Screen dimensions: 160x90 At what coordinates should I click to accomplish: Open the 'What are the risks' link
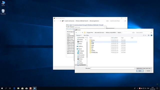point(70,29)
